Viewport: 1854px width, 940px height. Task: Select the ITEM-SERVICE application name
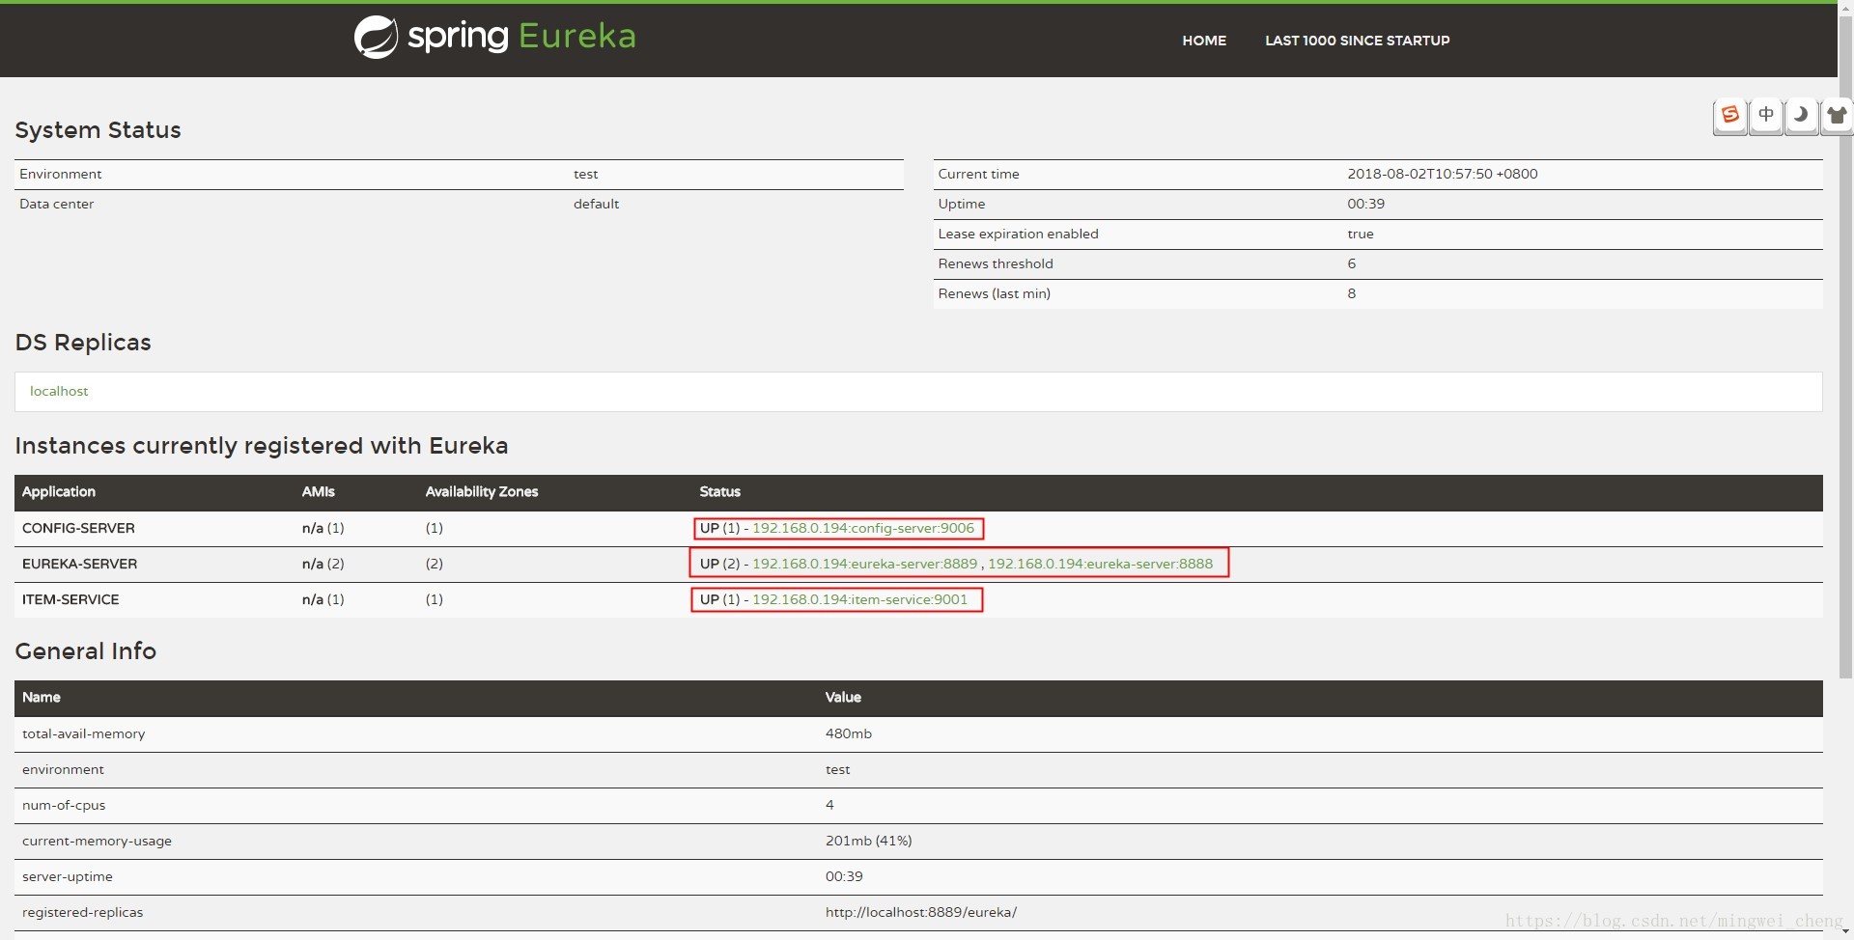[x=70, y=599]
